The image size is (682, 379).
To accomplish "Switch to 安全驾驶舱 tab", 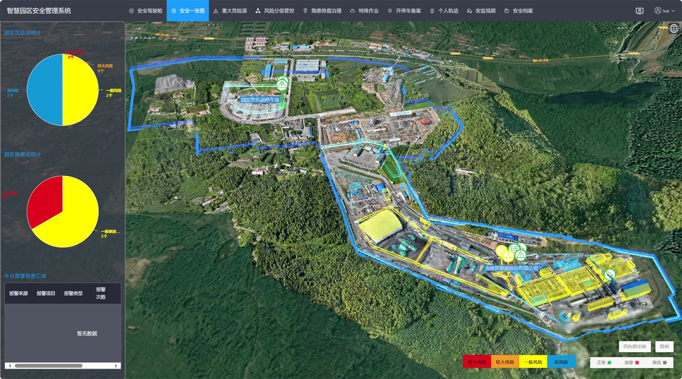I will coord(146,11).
